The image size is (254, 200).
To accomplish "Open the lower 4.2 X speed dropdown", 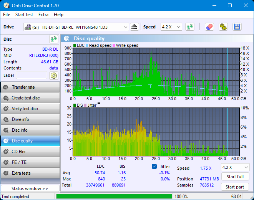I will [235, 167].
